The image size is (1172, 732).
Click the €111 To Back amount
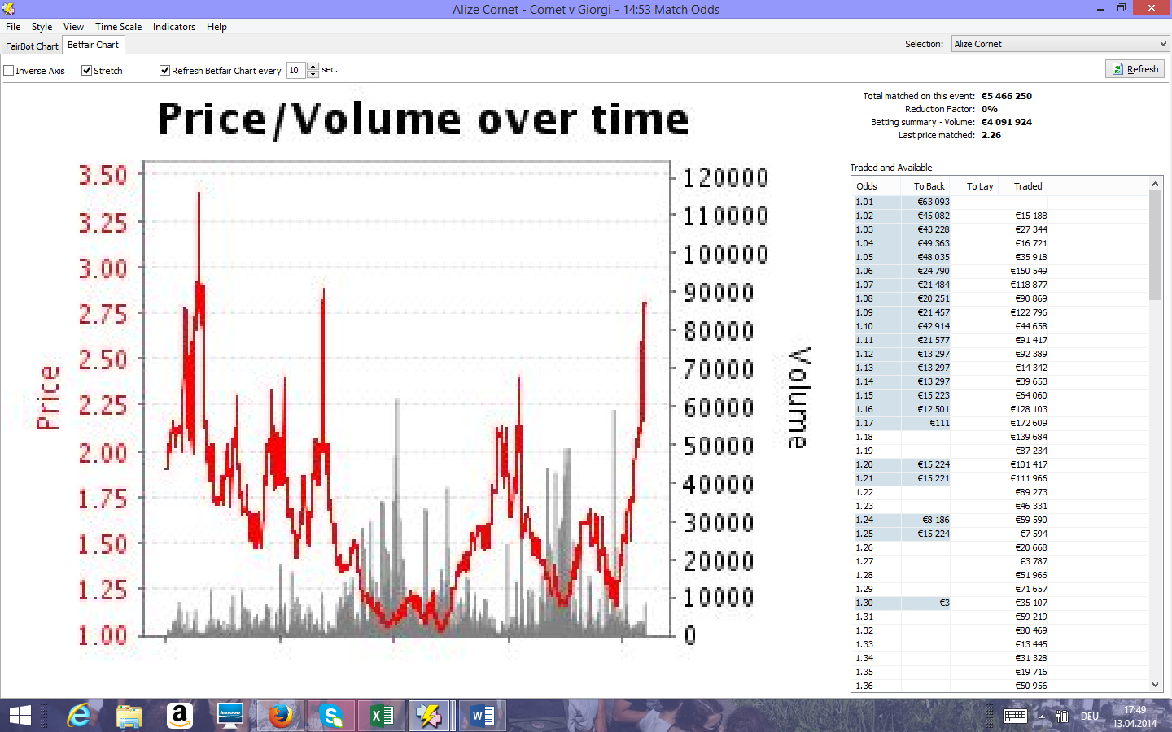tap(940, 423)
